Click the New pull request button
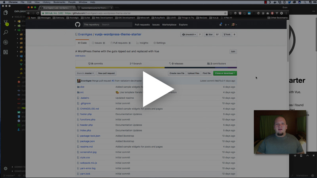317x178 pixels. 106,73
